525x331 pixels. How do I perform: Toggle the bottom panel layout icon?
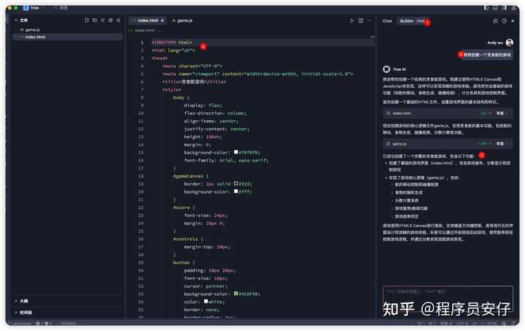click(x=495, y=8)
